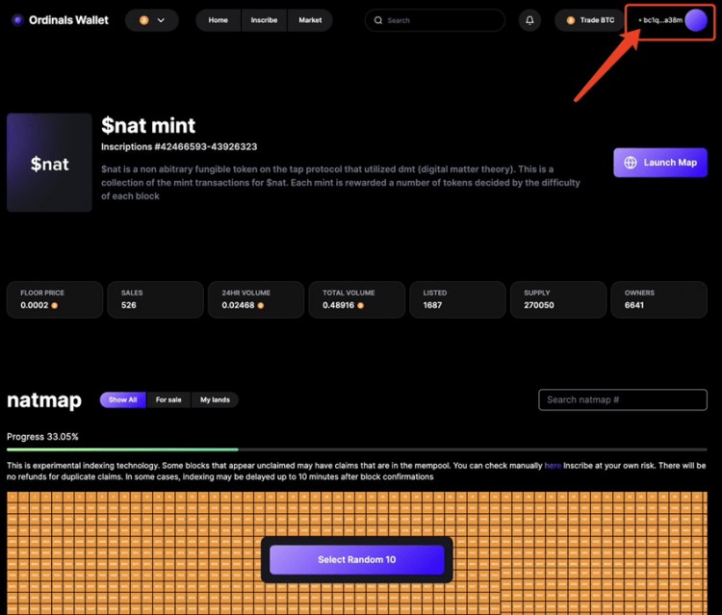Image resolution: width=722 pixels, height=615 pixels.
Task: Click the Listed value 1687
Action: point(432,305)
